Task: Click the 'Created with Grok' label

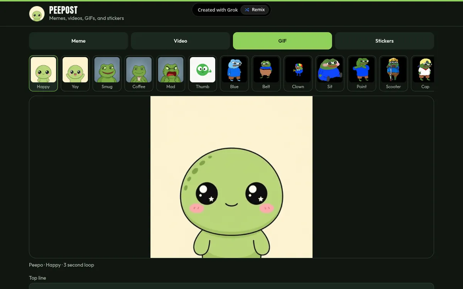Action: click(x=218, y=10)
